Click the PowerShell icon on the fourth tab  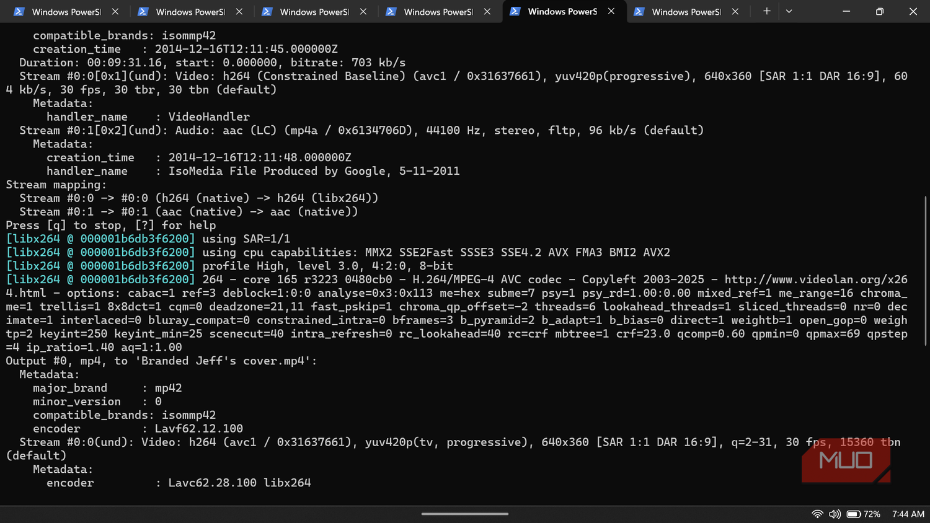pos(391,12)
